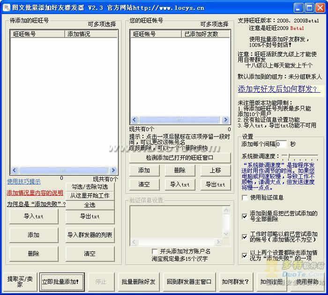Click the 系统微调速度 slider

(300, 156)
